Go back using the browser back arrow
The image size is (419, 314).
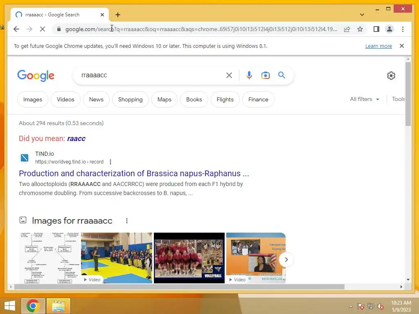click(x=16, y=29)
